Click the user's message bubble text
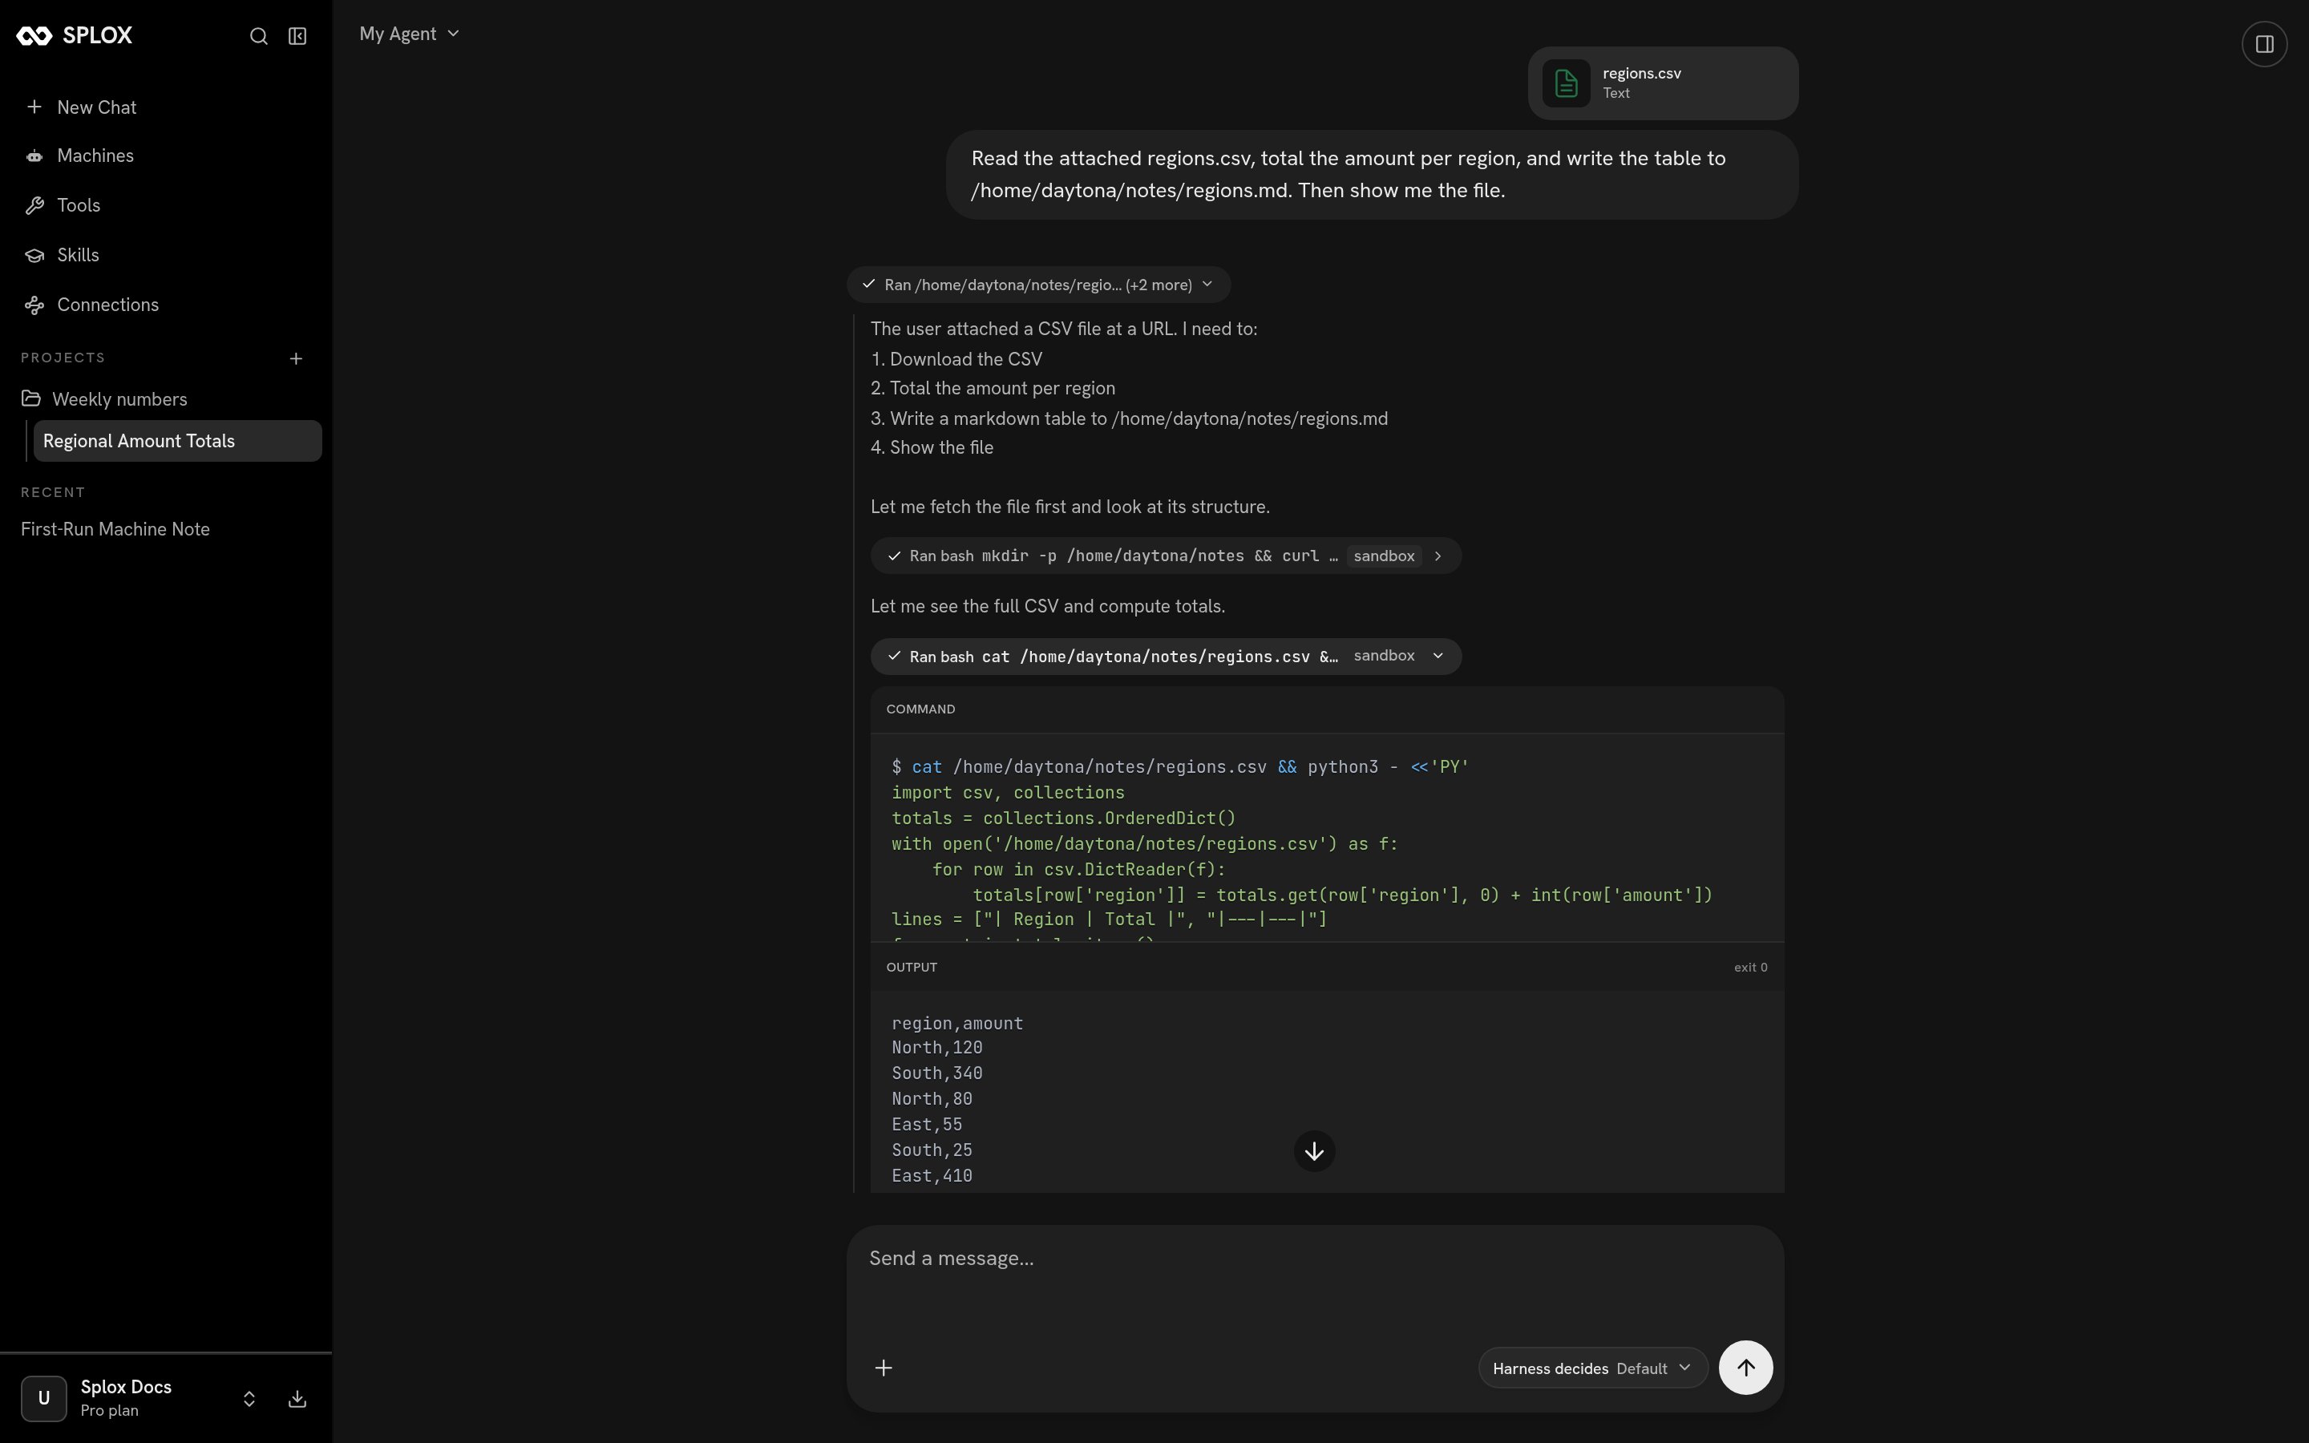 [1349, 174]
